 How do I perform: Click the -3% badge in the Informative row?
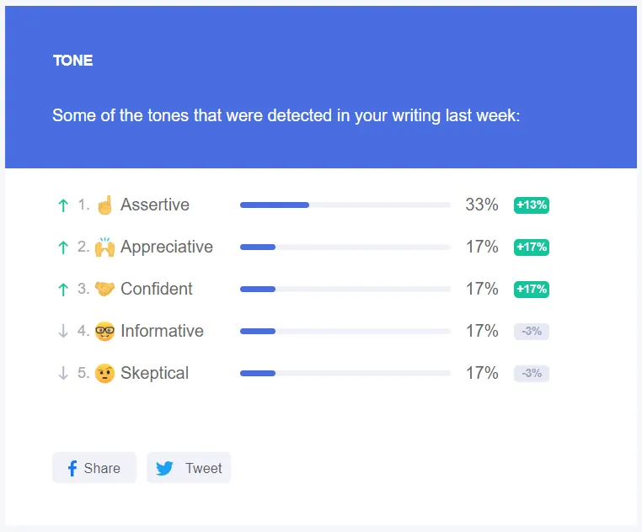pyautogui.click(x=532, y=331)
